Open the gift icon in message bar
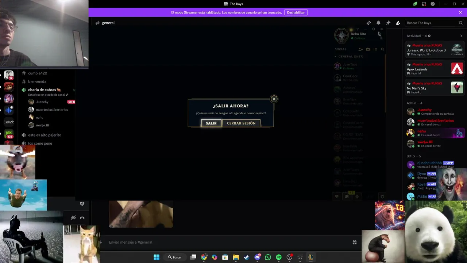The image size is (467, 263). pos(354,242)
